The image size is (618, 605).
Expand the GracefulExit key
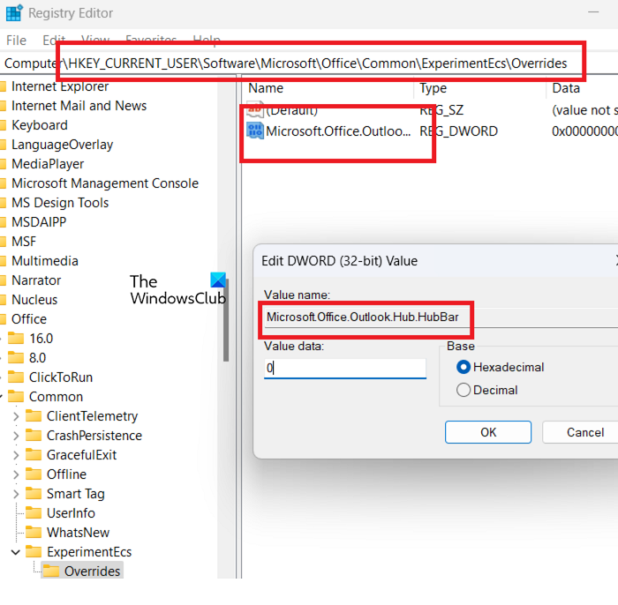pos(16,455)
